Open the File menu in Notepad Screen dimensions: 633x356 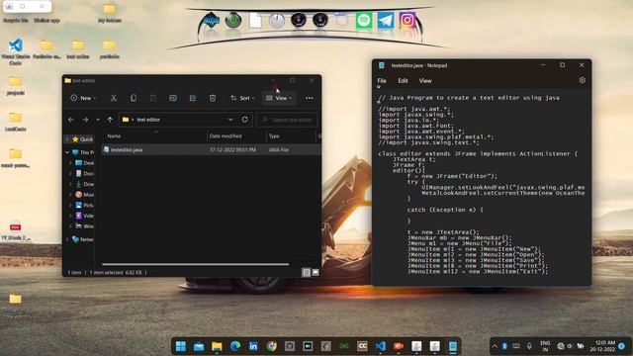pos(382,81)
